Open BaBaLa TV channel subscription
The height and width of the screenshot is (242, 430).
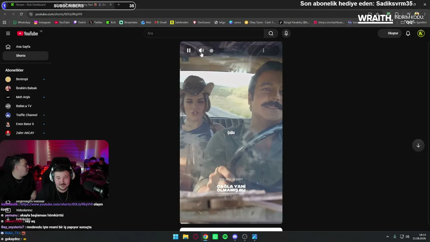pos(26,106)
